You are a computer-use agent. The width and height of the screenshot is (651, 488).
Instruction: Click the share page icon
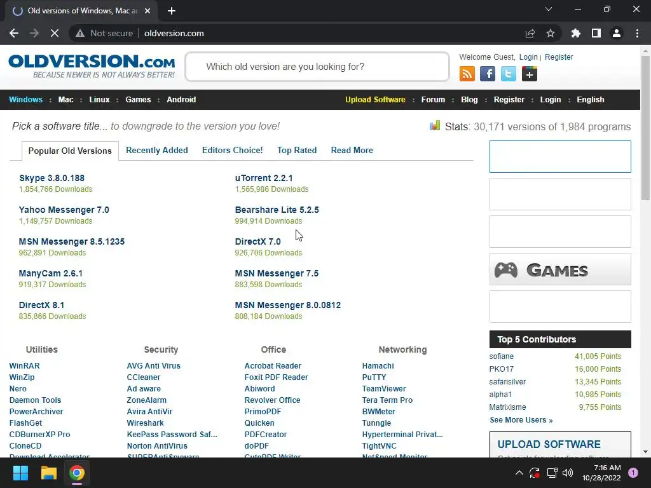530,33
